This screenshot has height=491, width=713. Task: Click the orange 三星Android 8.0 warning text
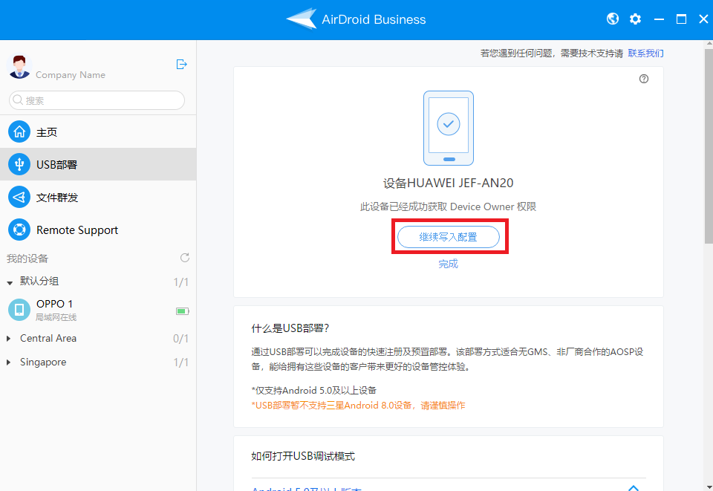click(x=358, y=405)
